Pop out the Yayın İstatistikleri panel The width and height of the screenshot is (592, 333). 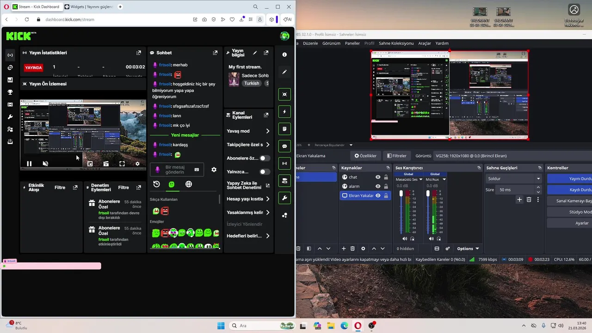[138, 53]
